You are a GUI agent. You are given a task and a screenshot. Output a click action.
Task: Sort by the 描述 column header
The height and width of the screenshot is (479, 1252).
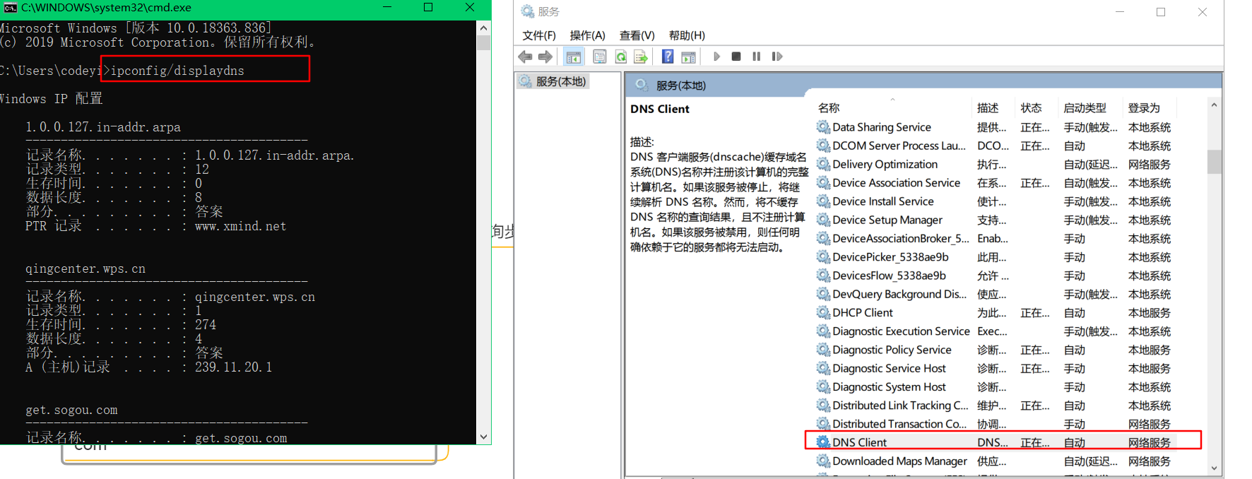coord(993,107)
